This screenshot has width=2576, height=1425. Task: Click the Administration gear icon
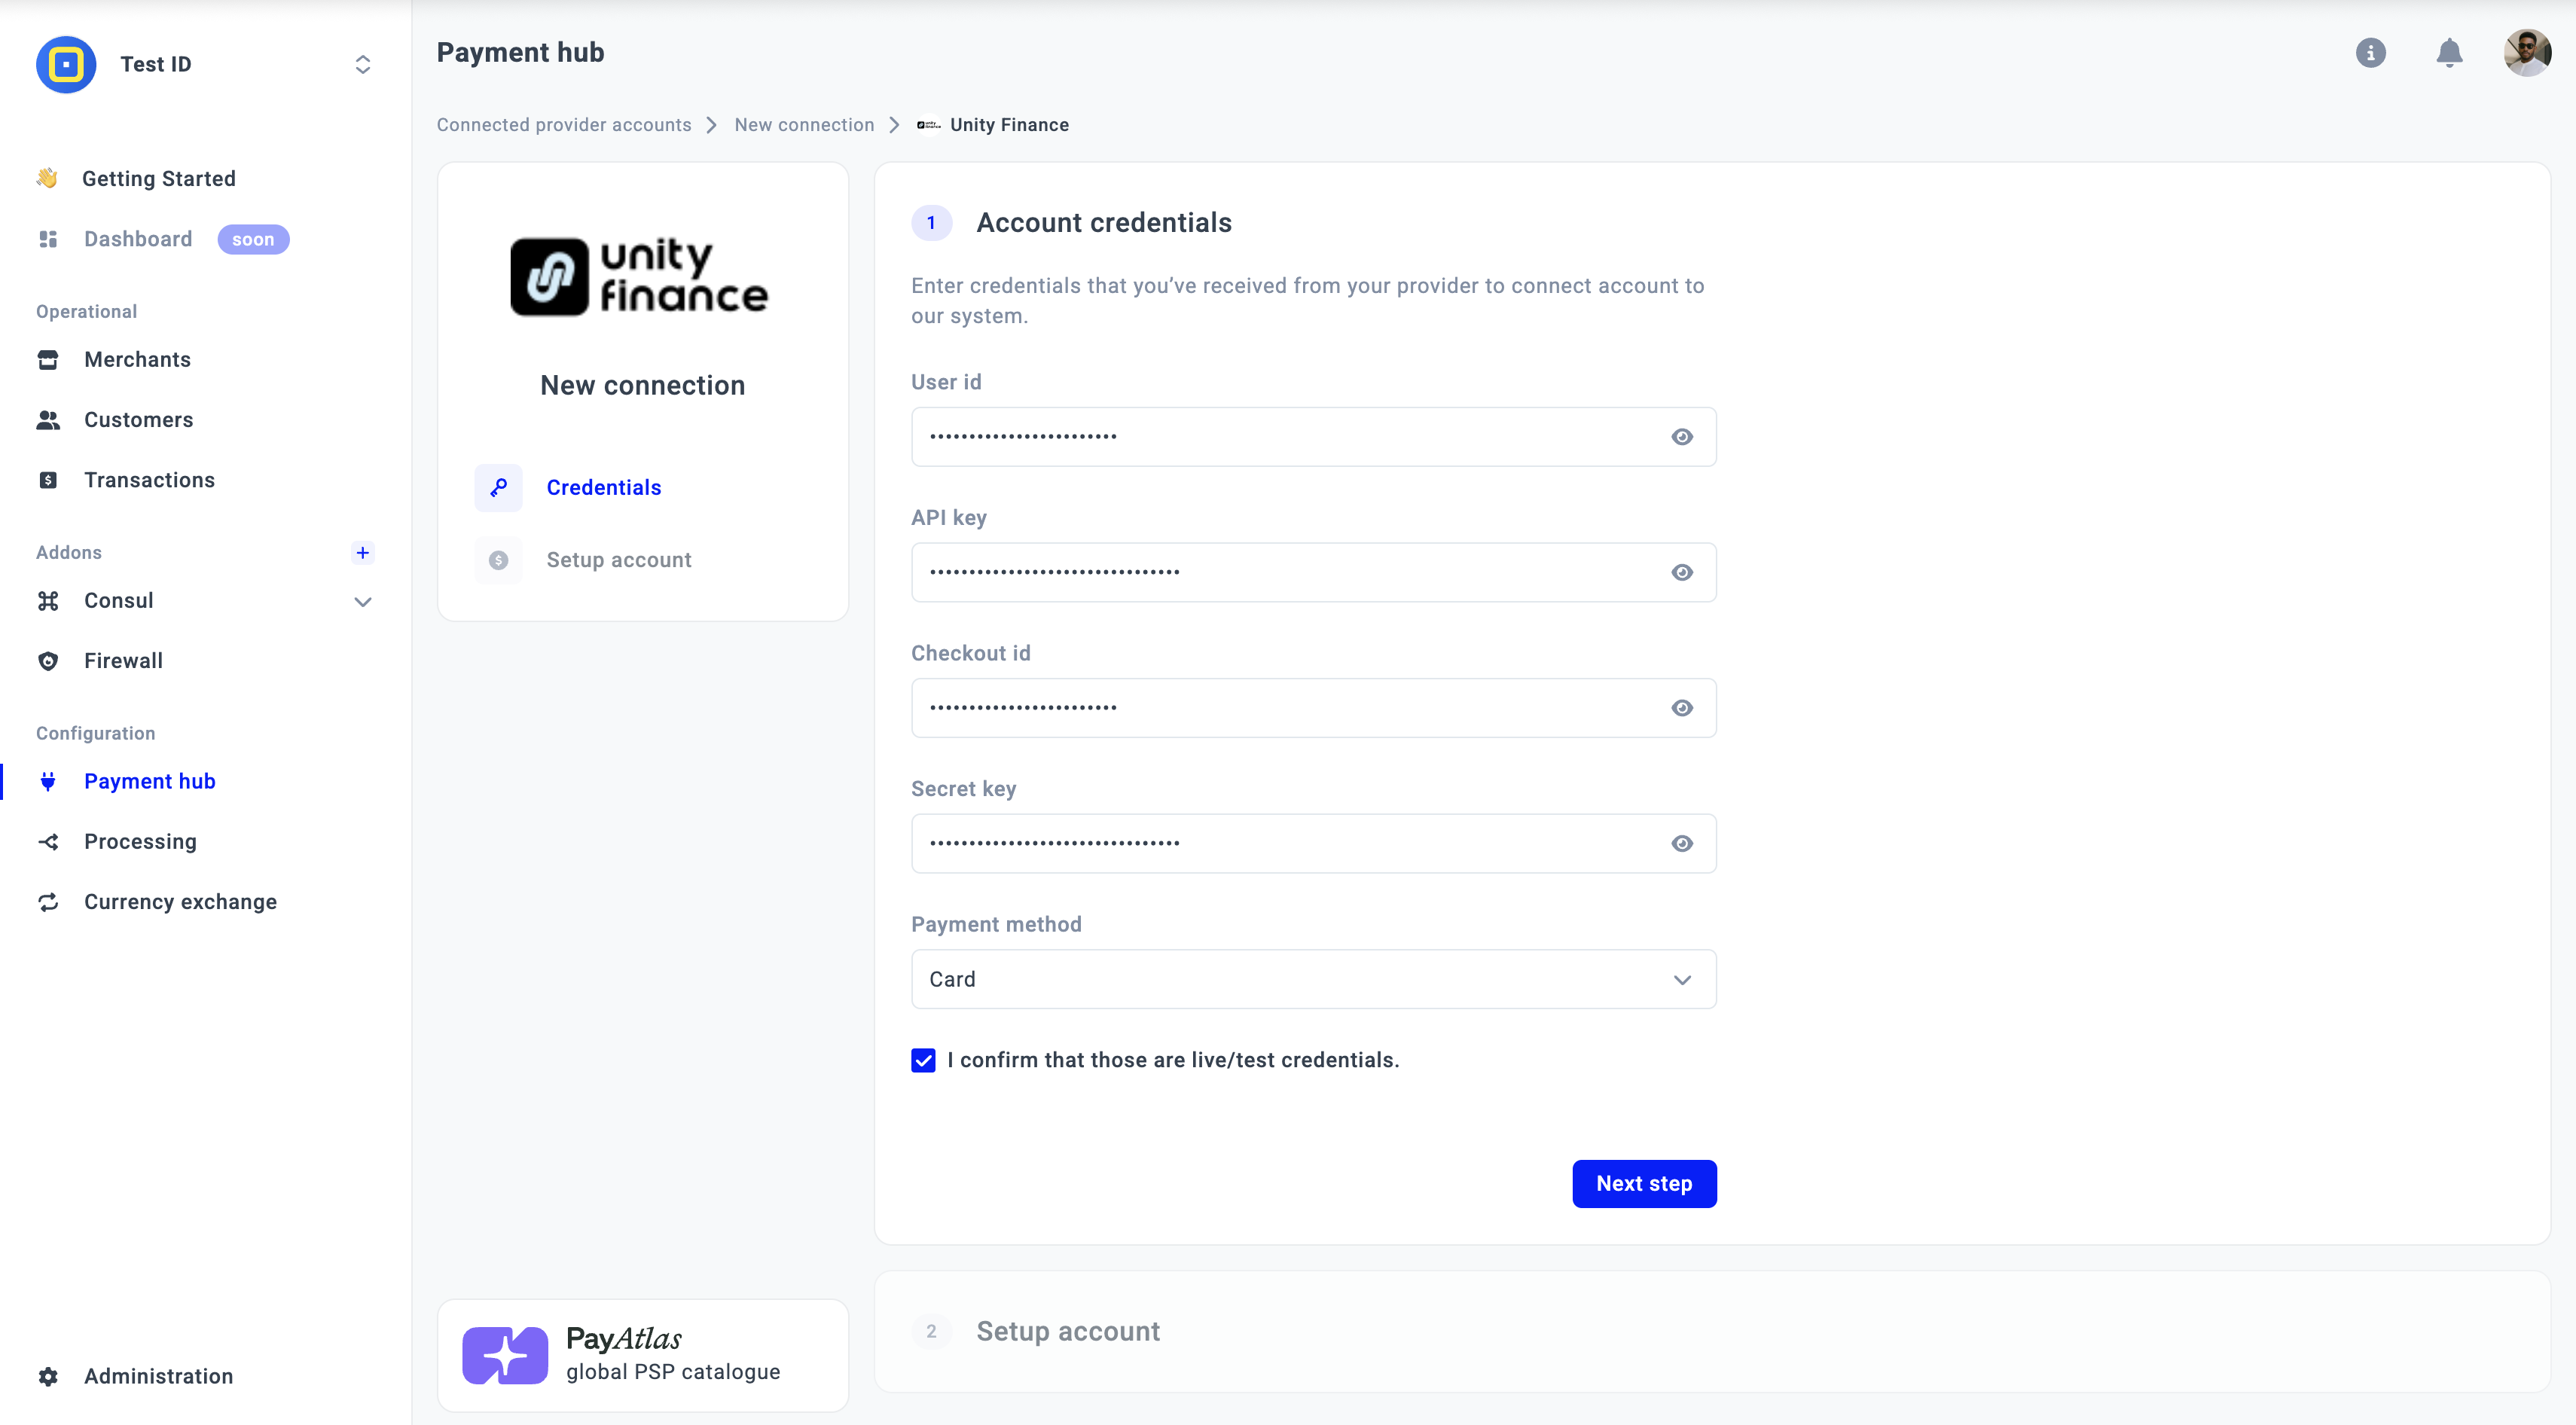pos(48,1376)
